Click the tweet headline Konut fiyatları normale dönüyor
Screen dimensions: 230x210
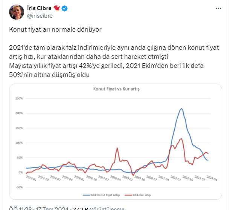(55, 29)
